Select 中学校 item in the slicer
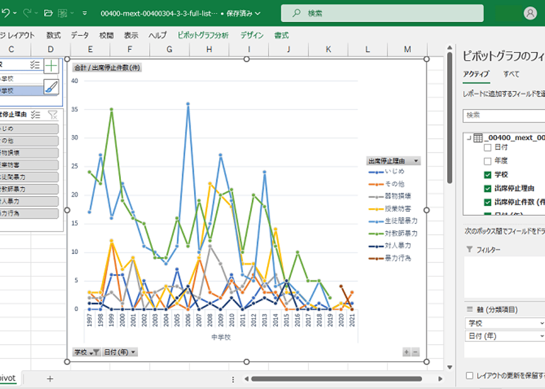This screenshot has height=389, width=545. tap(22, 91)
